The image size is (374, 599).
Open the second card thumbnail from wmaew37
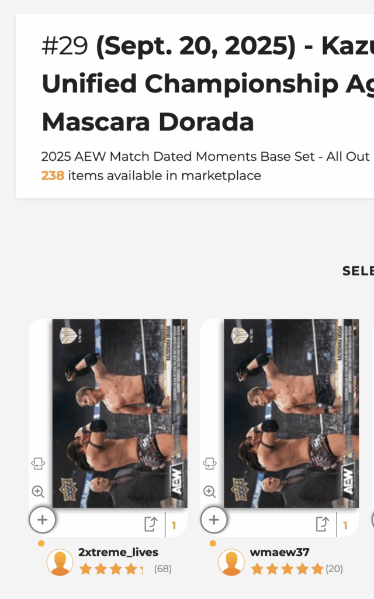291,413
